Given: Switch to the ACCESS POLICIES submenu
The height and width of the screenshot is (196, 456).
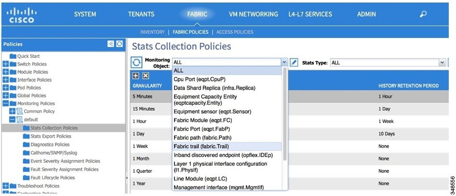Looking at the screenshot, I should point(235,32).
